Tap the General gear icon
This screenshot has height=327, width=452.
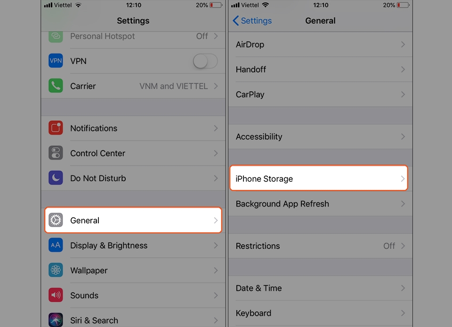(x=56, y=220)
